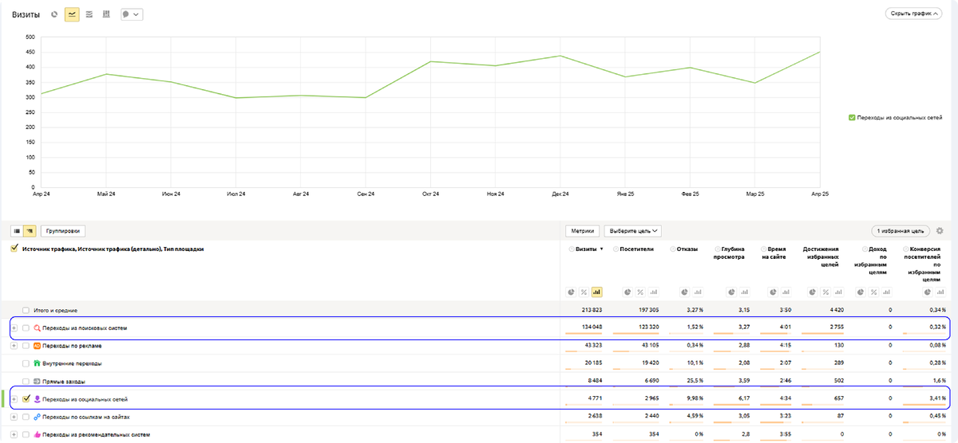Image resolution: width=958 pixels, height=443 pixels.
Task: Show bar chart for Достижения избранных целей
Action: tap(838, 292)
